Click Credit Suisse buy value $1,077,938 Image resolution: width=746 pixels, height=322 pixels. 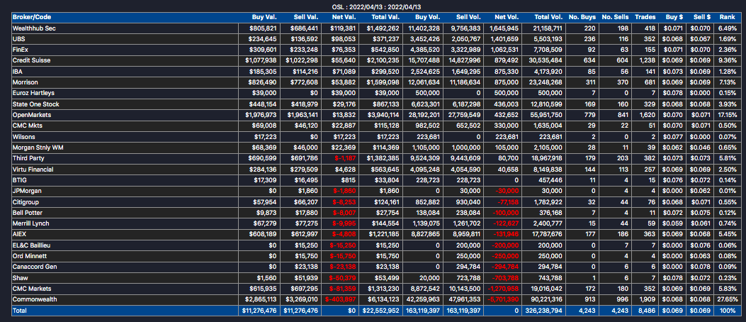261,60
